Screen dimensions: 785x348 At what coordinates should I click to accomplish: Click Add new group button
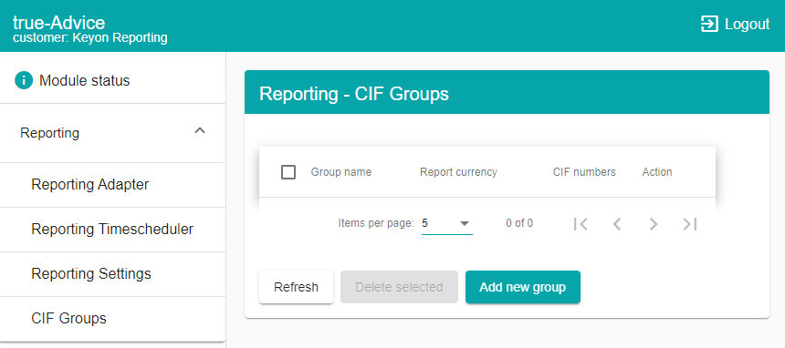523,287
